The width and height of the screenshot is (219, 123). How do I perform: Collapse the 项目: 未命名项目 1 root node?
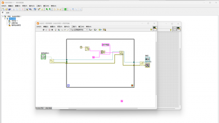click(x=3, y=16)
